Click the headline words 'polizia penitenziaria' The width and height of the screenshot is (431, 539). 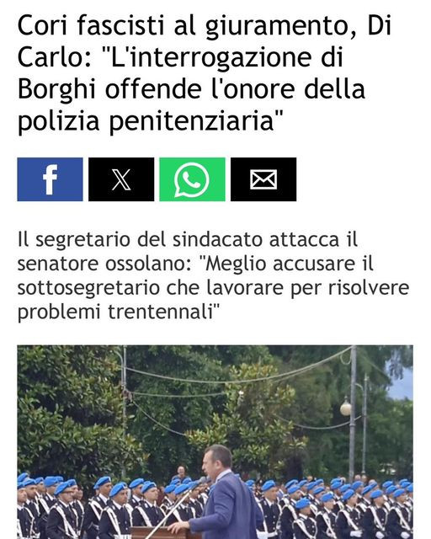point(146,121)
